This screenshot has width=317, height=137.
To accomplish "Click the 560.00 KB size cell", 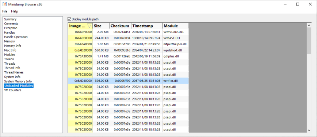I will point(102,50).
